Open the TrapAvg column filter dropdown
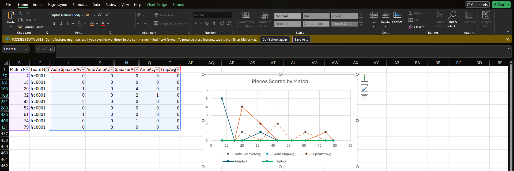The width and height of the screenshot is (514, 171). pos(178,70)
